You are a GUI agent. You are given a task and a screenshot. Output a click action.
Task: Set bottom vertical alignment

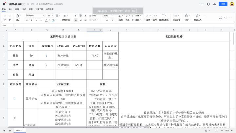(x=85, y=15)
